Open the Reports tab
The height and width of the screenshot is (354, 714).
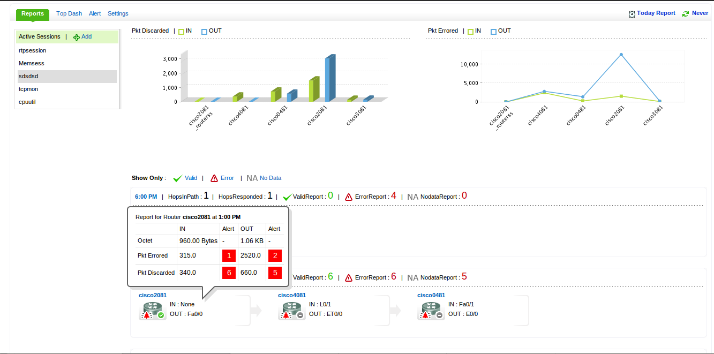[33, 13]
